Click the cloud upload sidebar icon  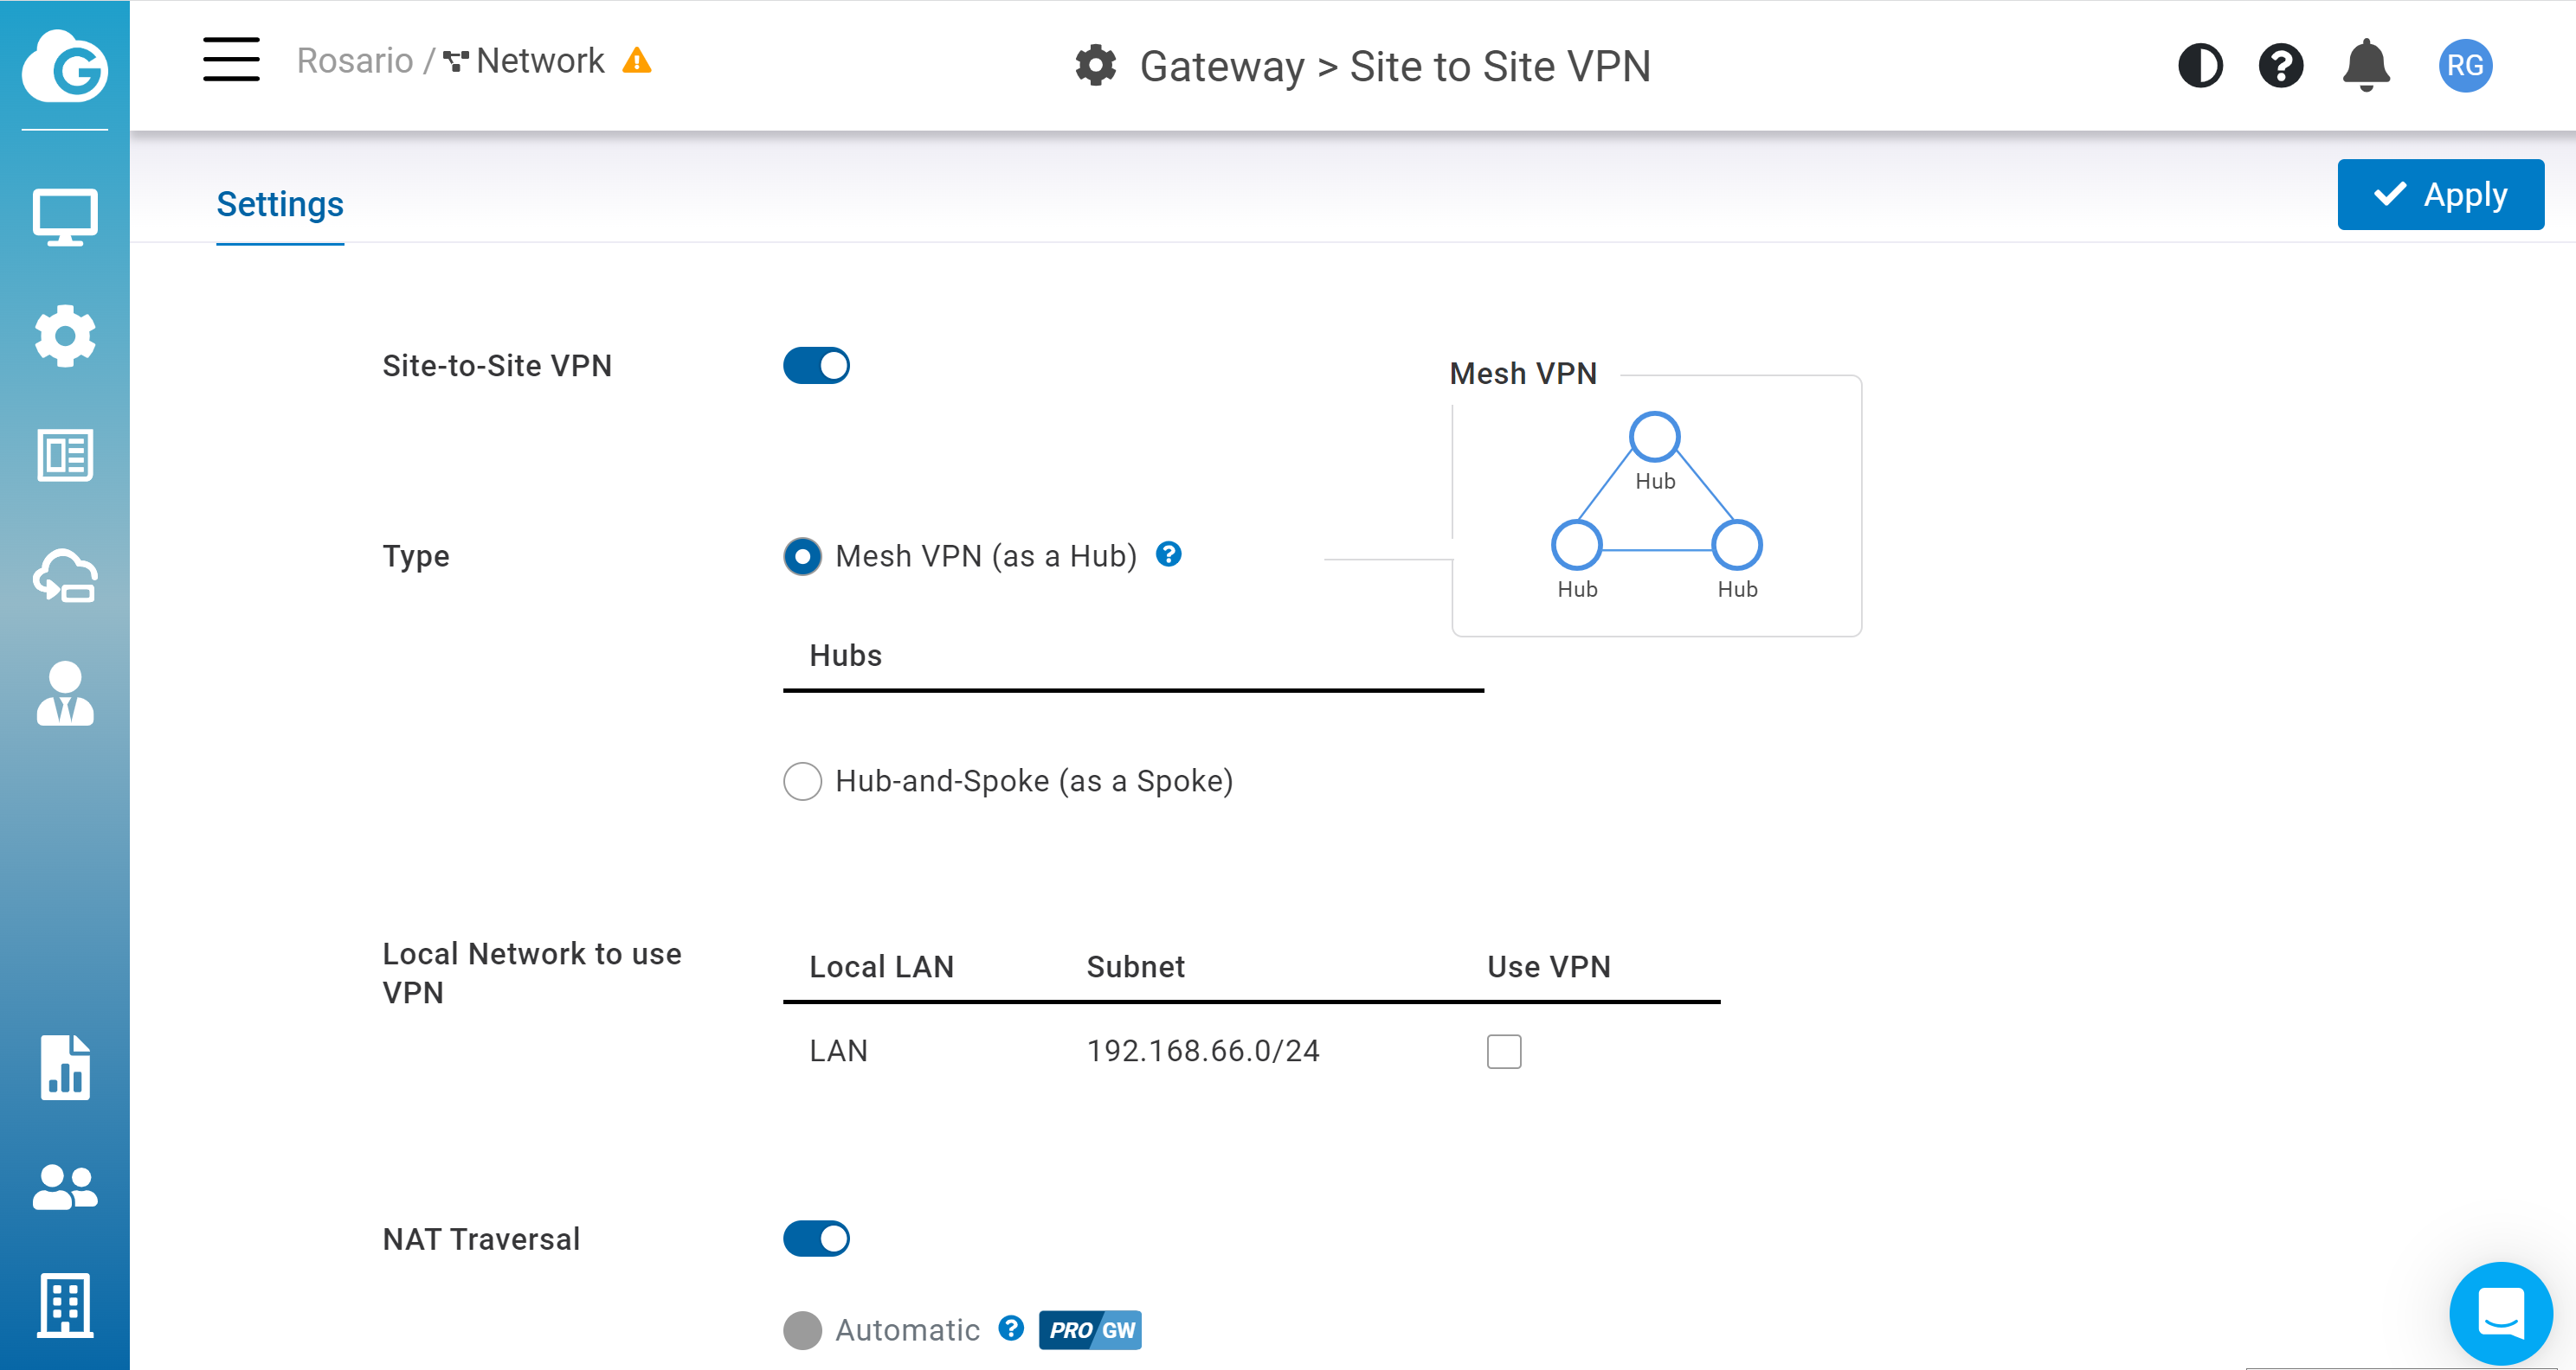click(x=65, y=577)
